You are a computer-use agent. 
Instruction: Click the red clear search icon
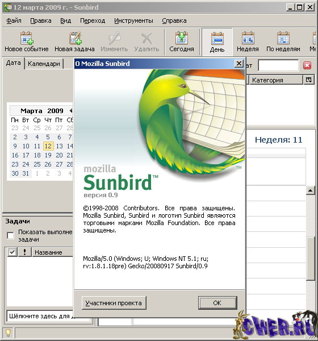pos(307,65)
